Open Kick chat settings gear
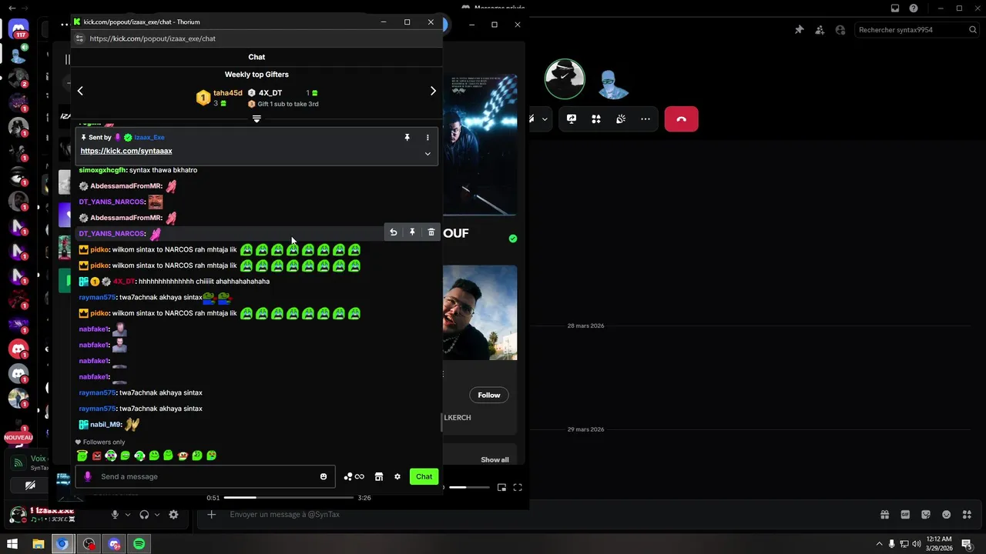The image size is (986, 554). click(397, 477)
